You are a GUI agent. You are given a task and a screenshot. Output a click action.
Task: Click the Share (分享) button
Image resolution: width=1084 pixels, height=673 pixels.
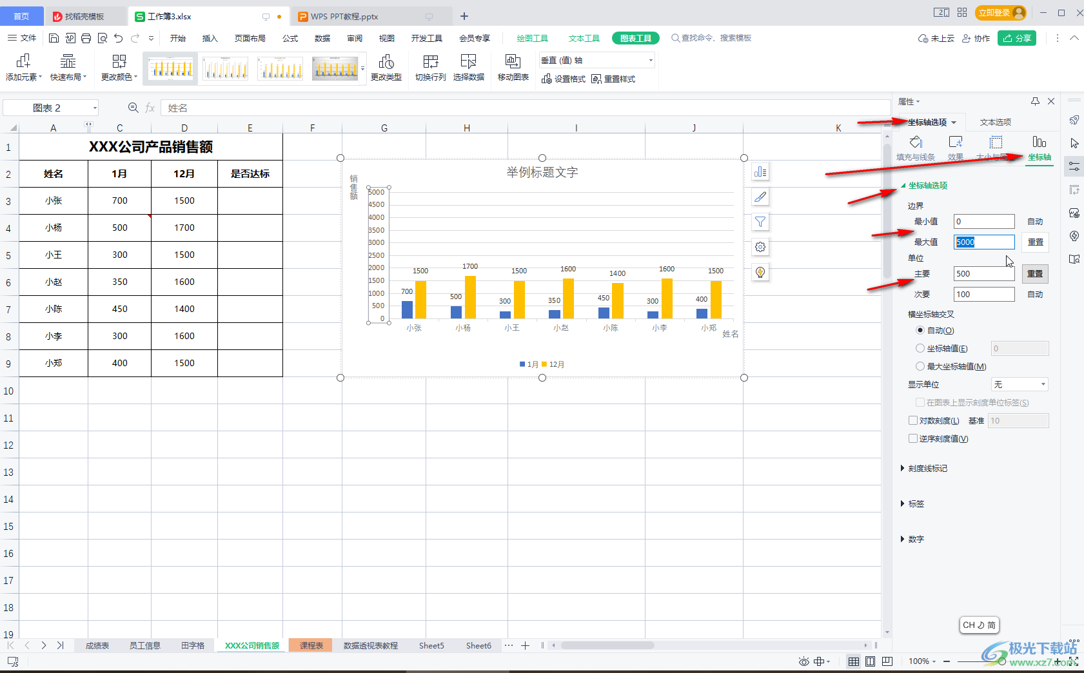pyautogui.click(x=1017, y=38)
